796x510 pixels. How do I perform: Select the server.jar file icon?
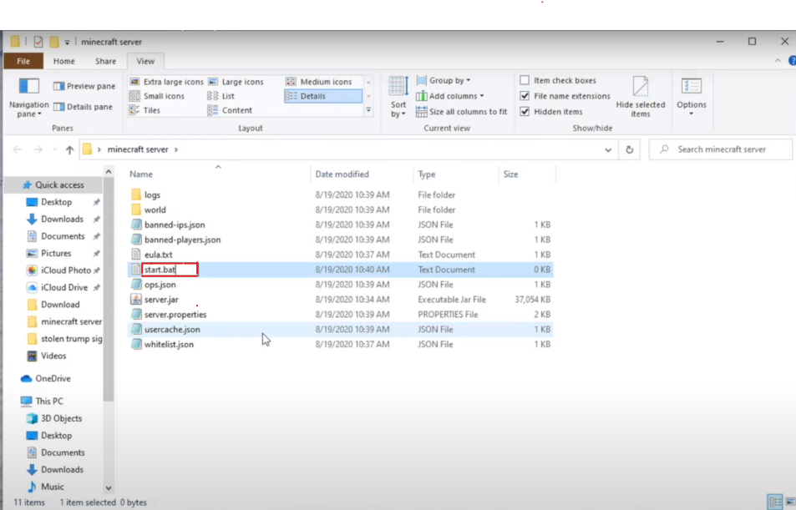(135, 300)
